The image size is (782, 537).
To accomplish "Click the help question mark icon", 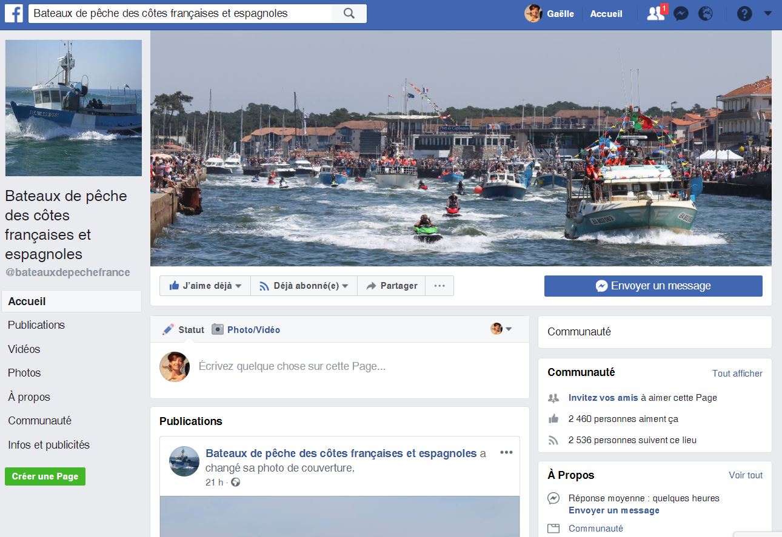I will (744, 13).
